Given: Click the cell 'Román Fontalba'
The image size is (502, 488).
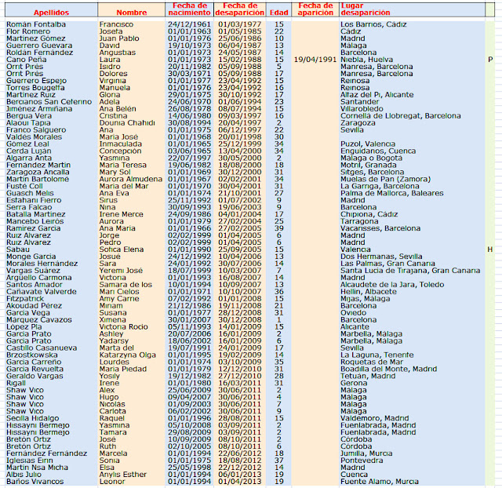Looking at the screenshot, I should click(36, 24).
